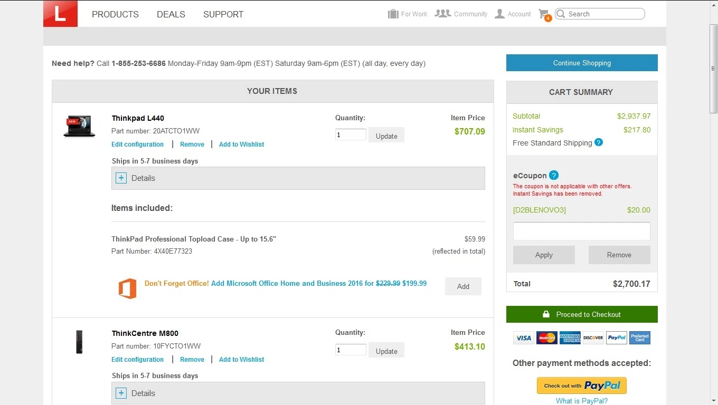The height and width of the screenshot is (405, 718).
Task: Open the Account link
Action: pos(519,14)
